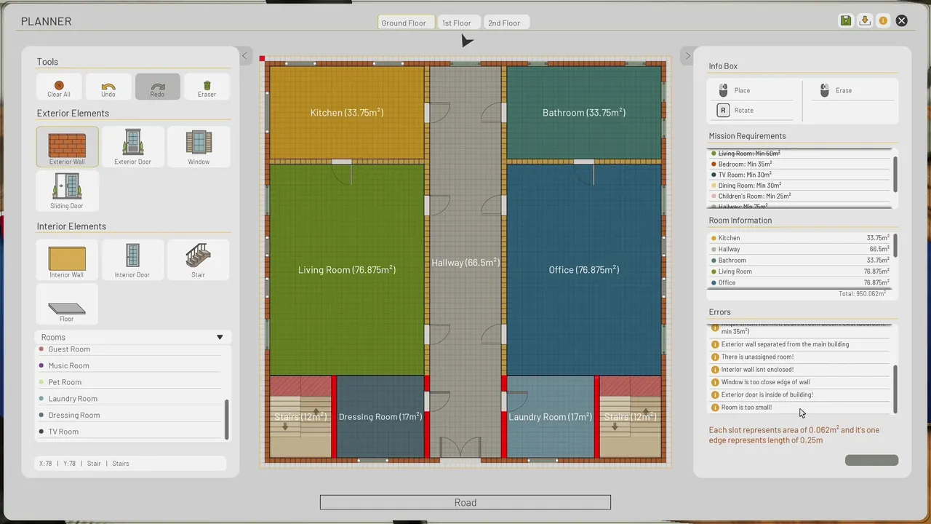Select the Eraser tool

click(207, 87)
